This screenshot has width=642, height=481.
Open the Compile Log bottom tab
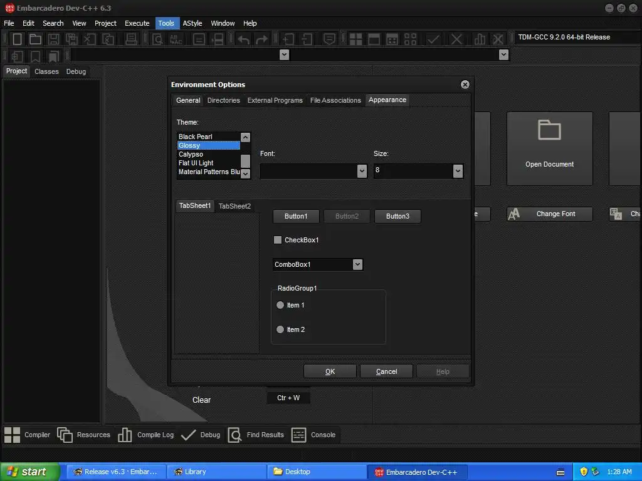[145, 435]
